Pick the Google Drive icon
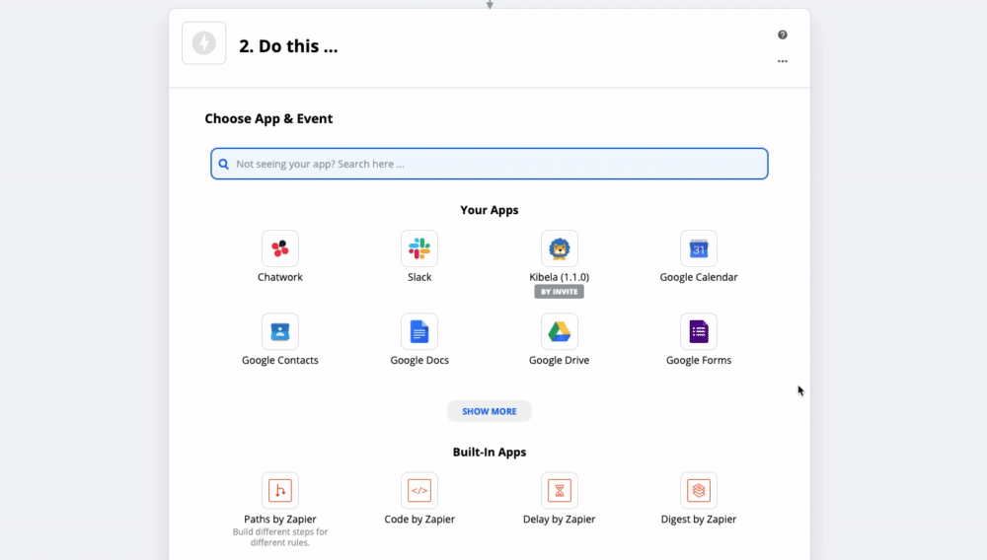Screen dimensions: 987x560 point(559,331)
